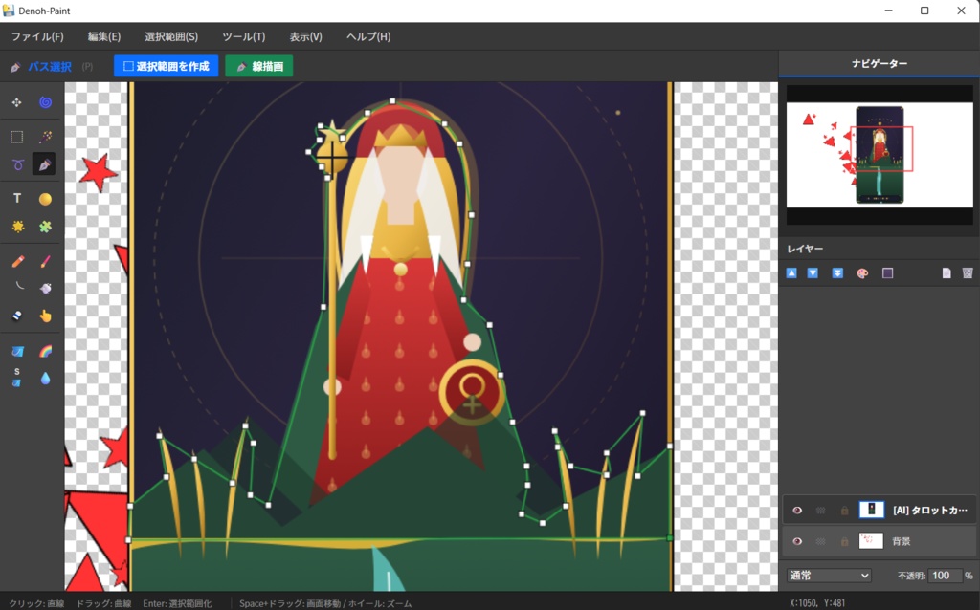Image resolution: width=980 pixels, height=610 pixels.
Task: Toggle lock on the [AI] タロットカ… layer
Action: 844,511
